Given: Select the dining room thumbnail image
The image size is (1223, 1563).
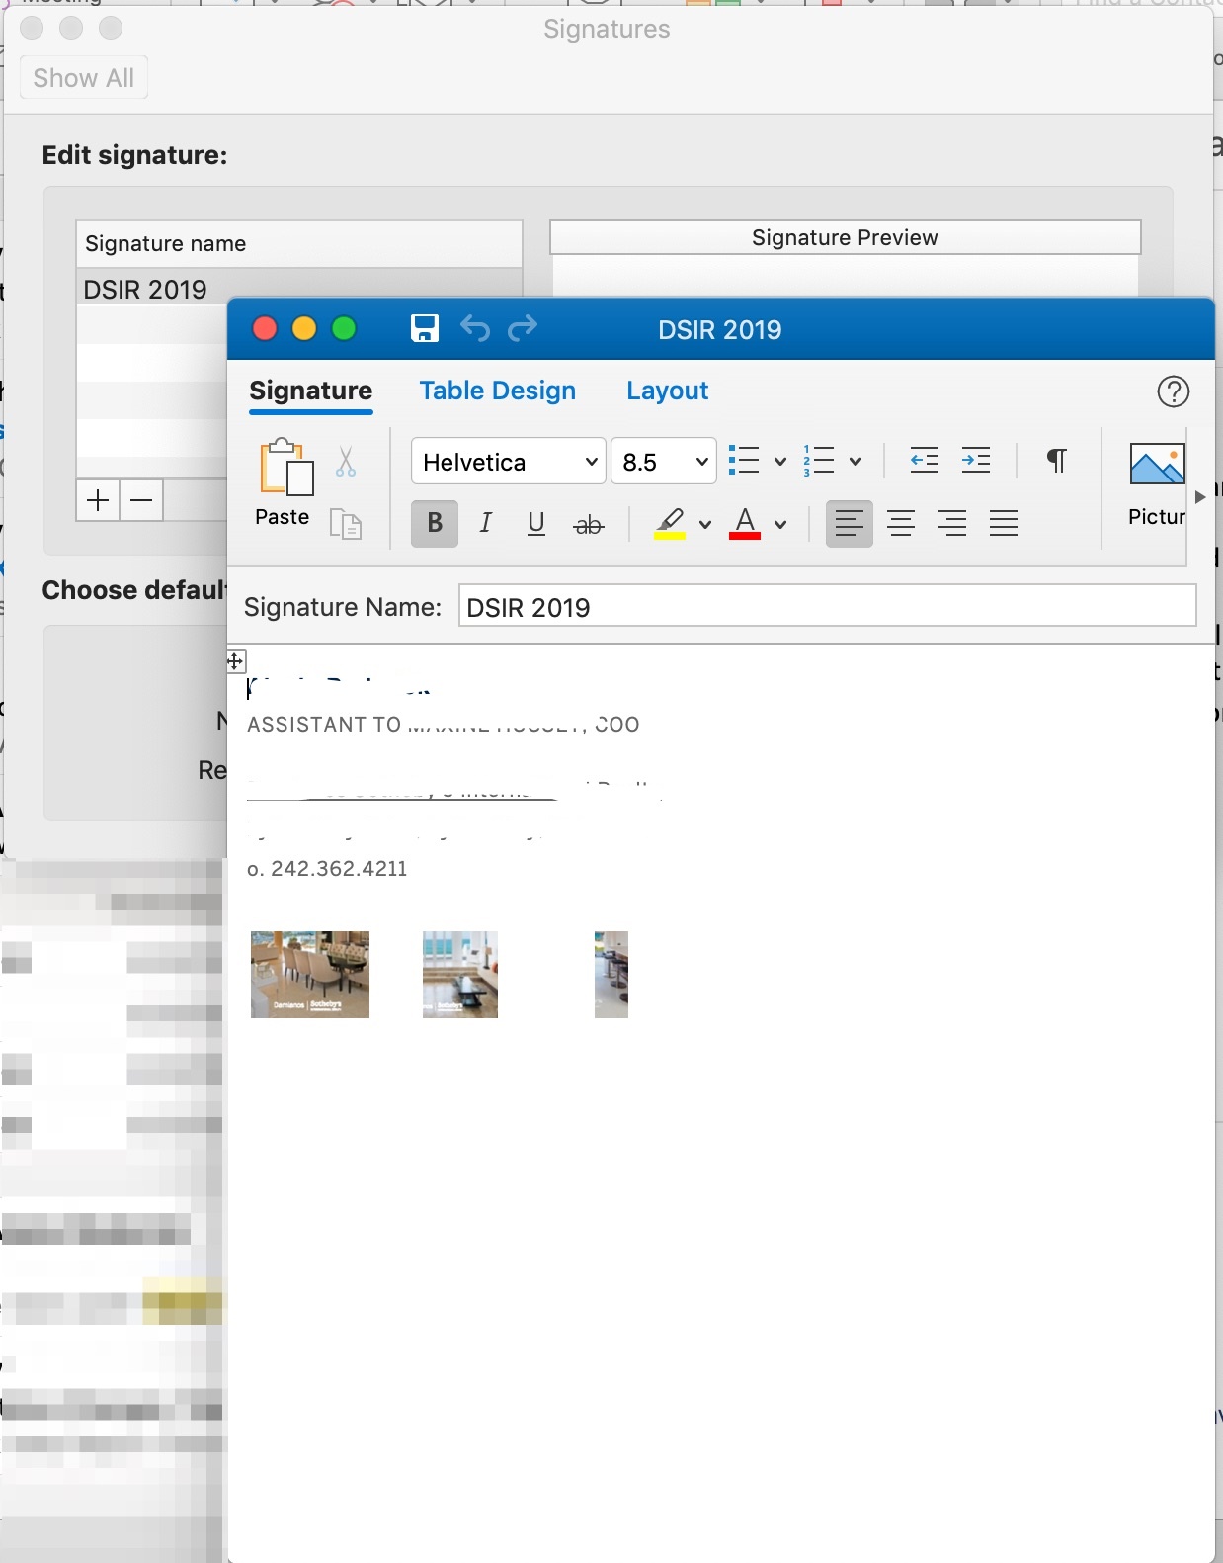Looking at the screenshot, I should point(310,975).
